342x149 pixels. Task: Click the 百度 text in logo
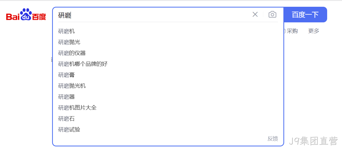(39, 17)
